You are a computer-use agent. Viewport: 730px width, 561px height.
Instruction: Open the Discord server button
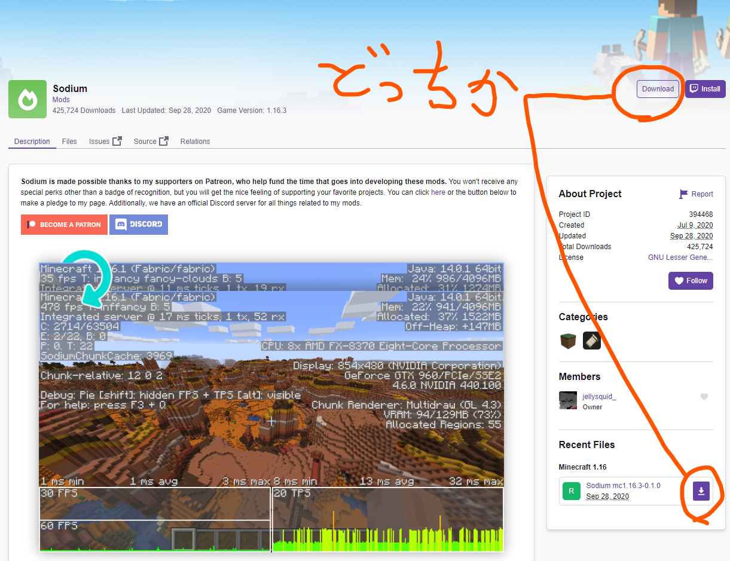pos(139,225)
